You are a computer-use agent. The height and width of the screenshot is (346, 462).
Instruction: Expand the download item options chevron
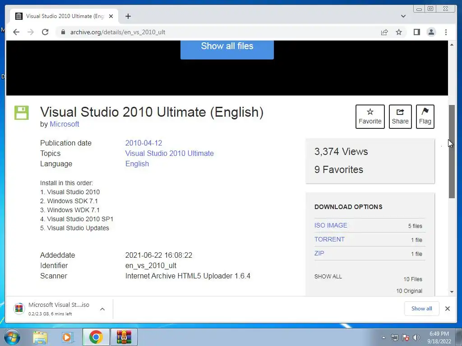(102, 309)
